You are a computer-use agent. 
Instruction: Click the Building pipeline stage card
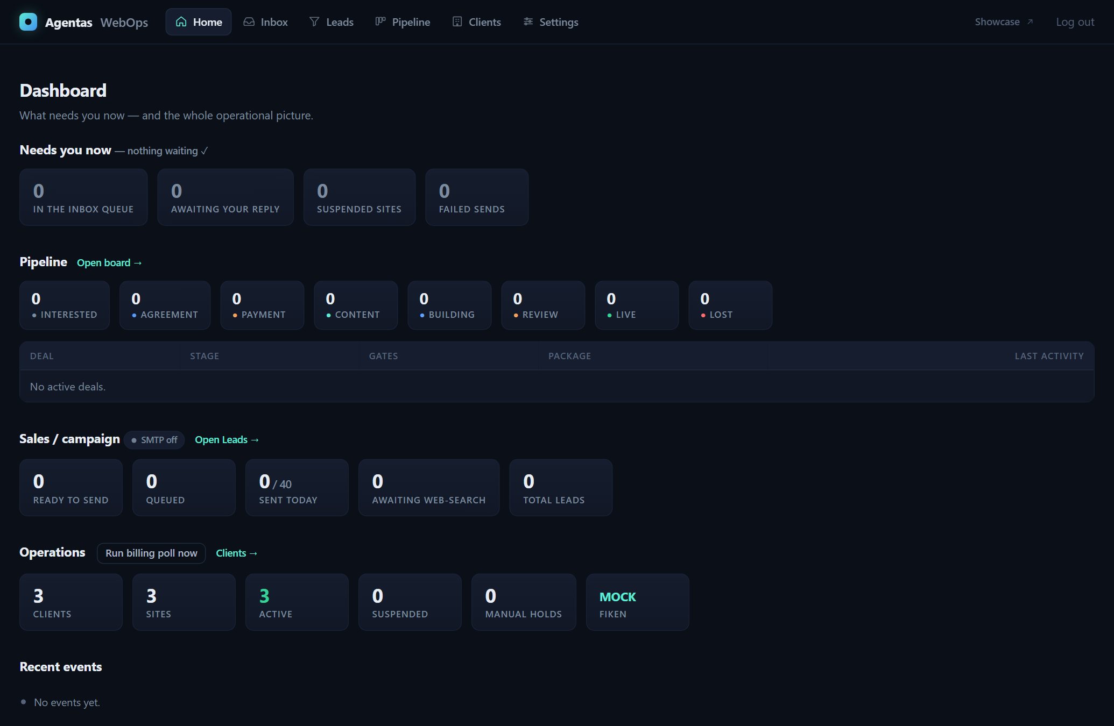[449, 305]
